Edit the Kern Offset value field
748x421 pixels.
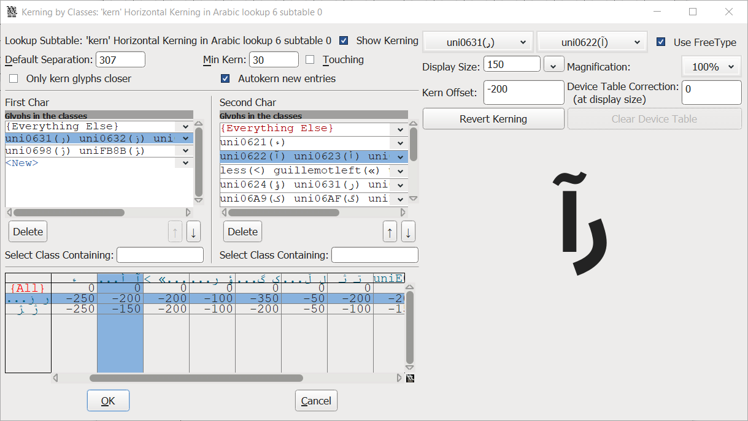523,92
